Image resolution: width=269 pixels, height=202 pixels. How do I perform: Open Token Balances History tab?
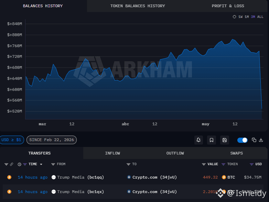[x=138, y=6]
